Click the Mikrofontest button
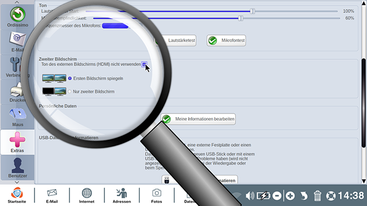 (x=226, y=41)
